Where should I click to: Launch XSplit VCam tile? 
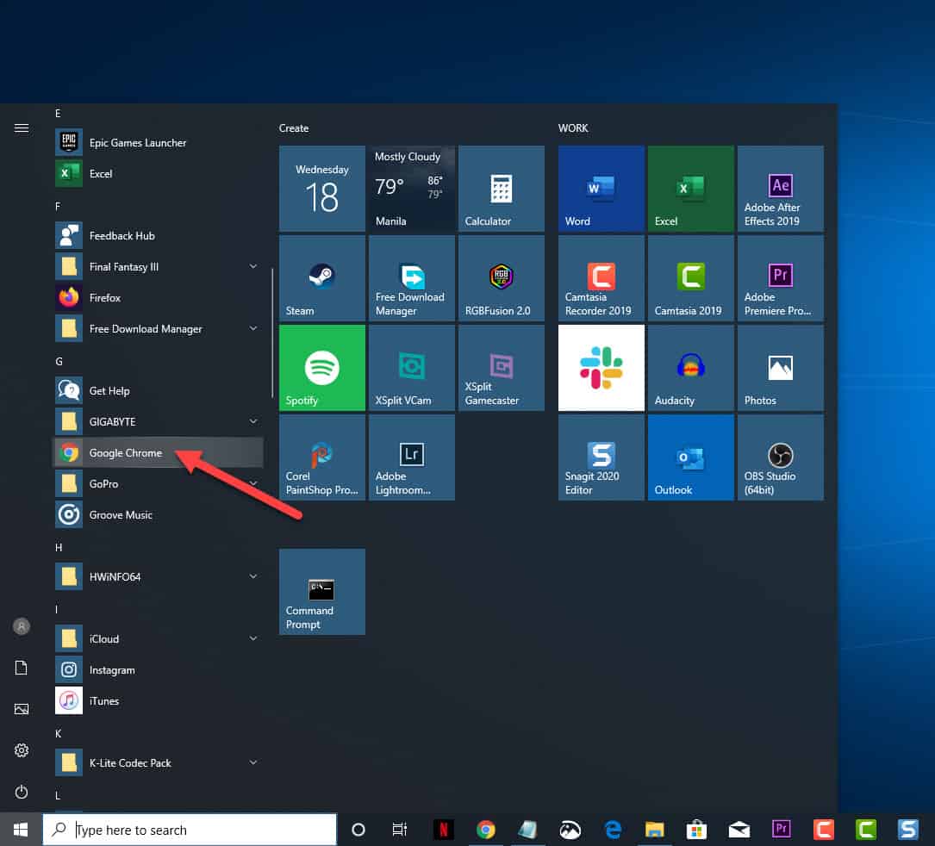click(x=411, y=367)
